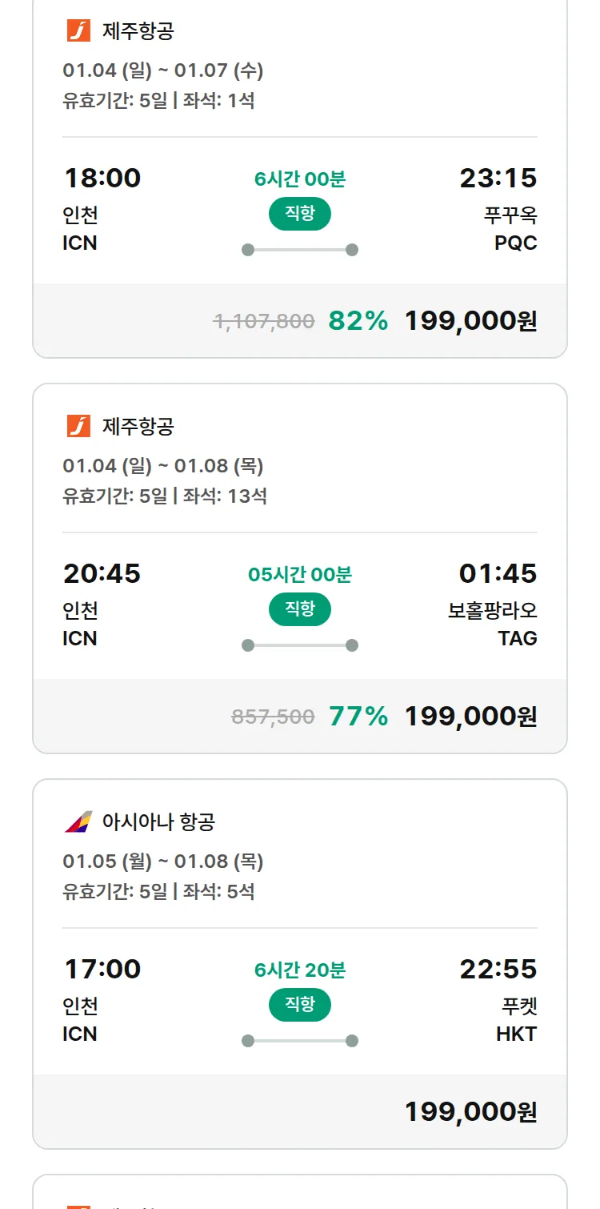The image size is (600, 1209).
Task: Click the Asiana Airlines tail logo
Action: 78,821
